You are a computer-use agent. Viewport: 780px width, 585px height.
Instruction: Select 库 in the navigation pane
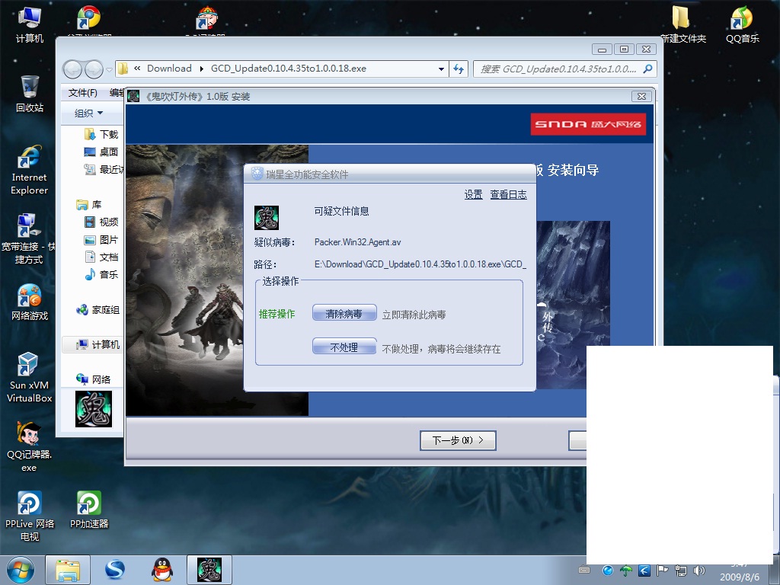(x=89, y=204)
